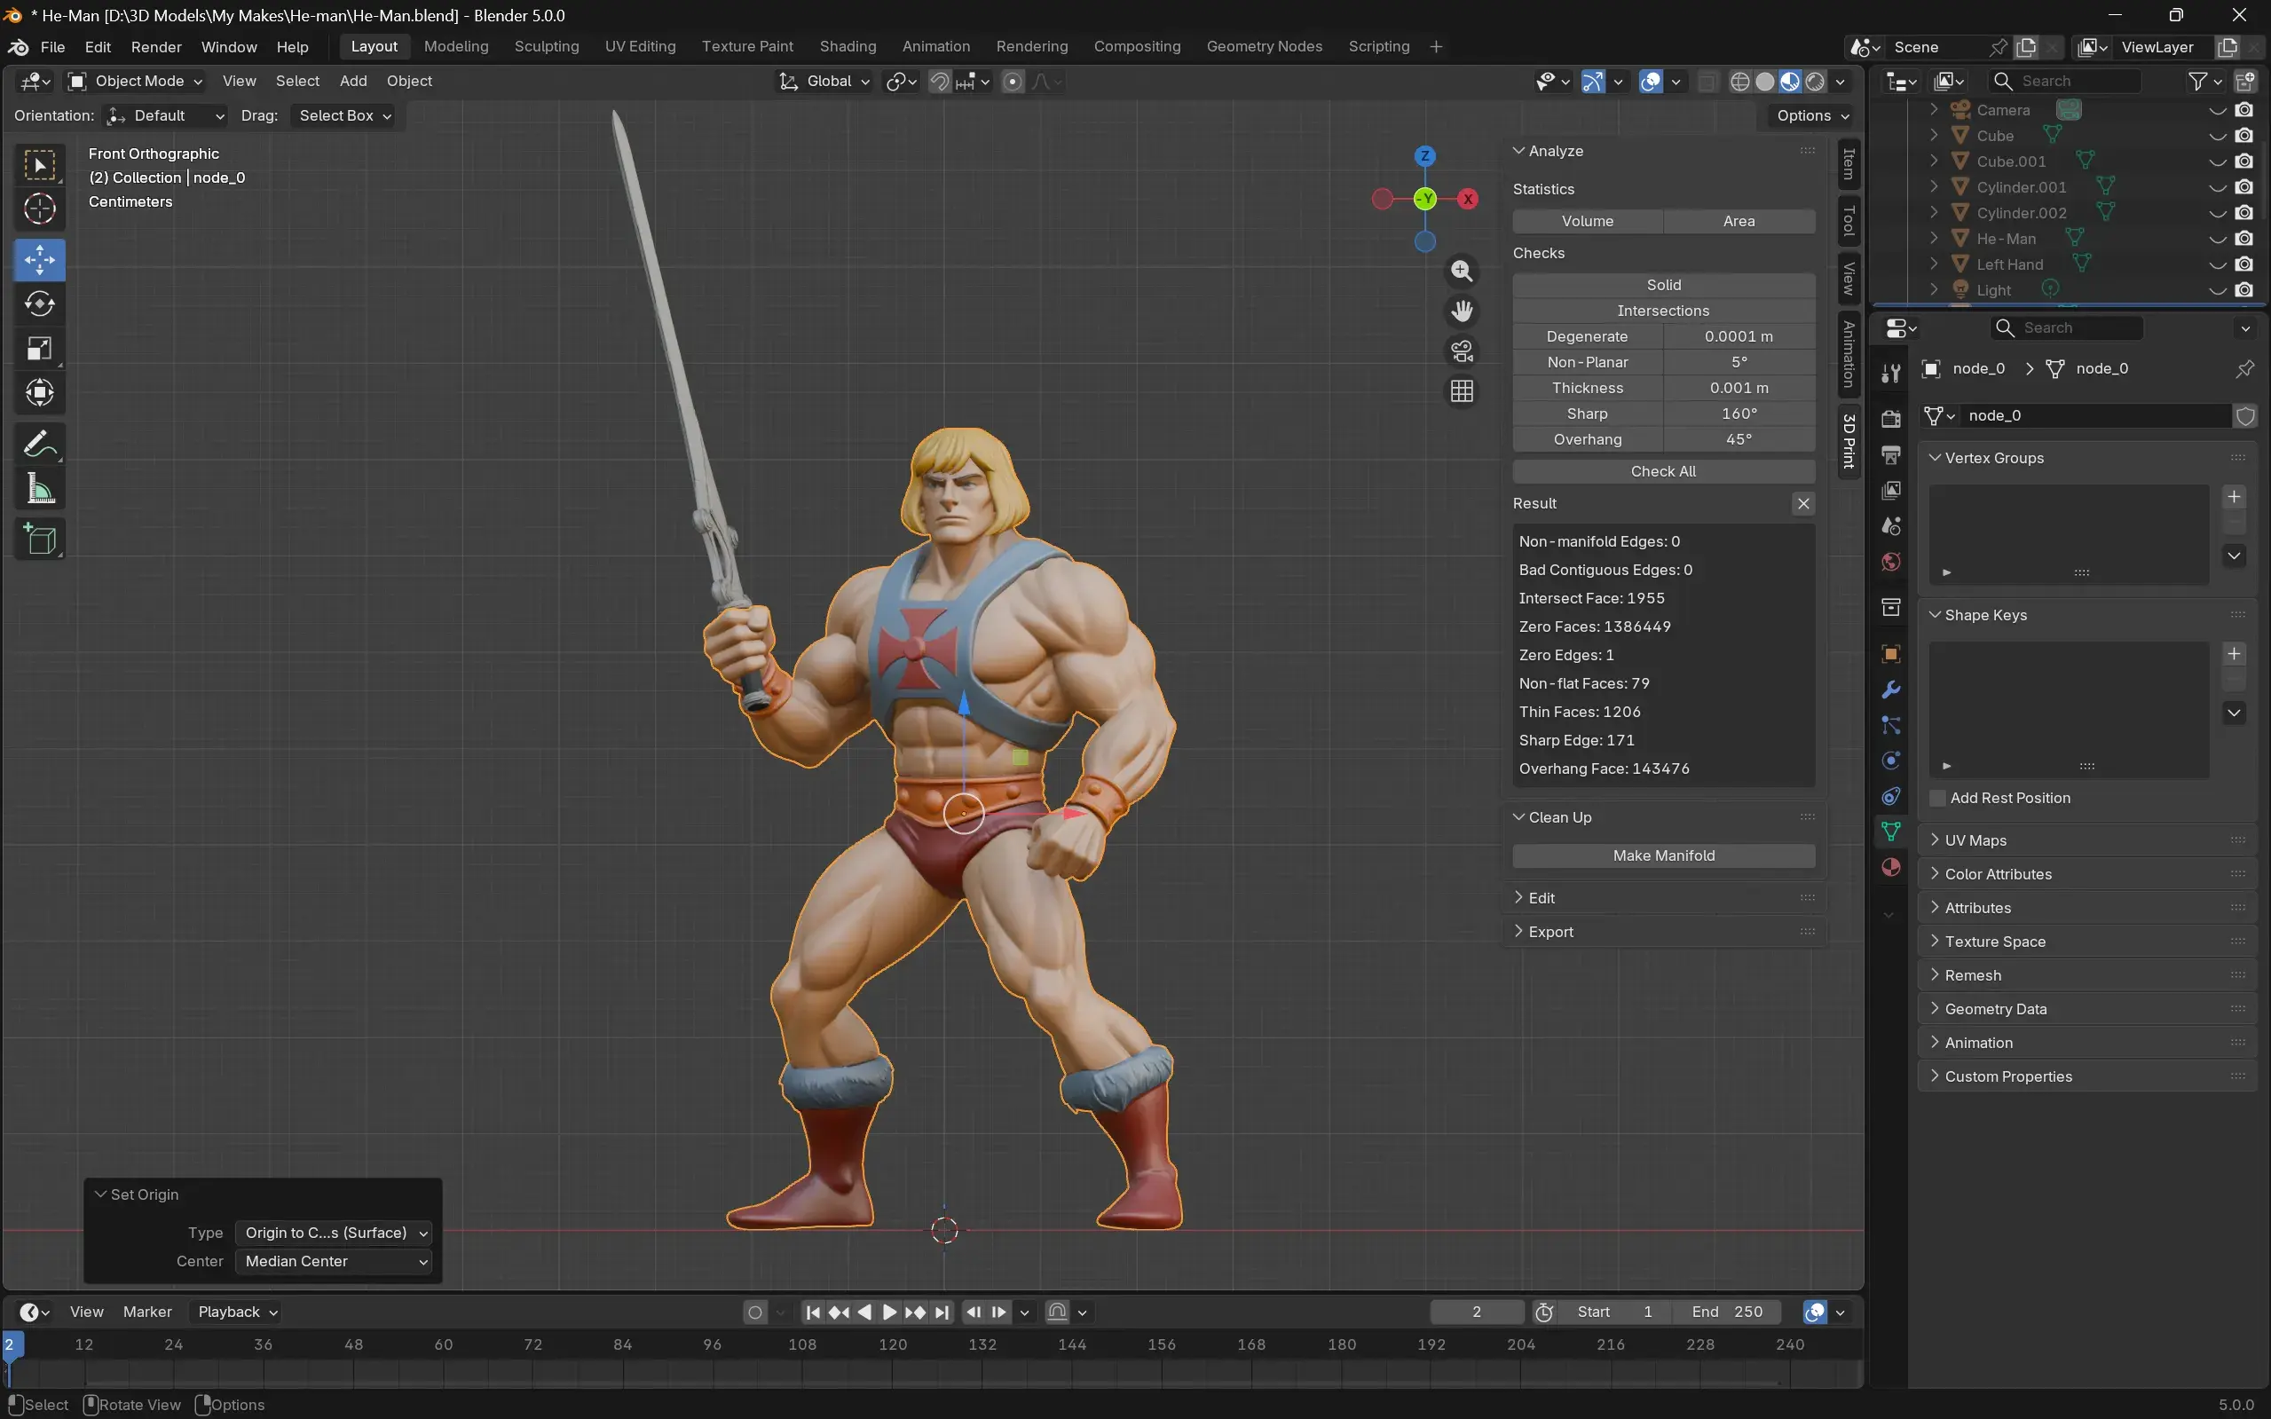2271x1419 pixels.
Task: Open the World properties tab
Action: (1891, 561)
